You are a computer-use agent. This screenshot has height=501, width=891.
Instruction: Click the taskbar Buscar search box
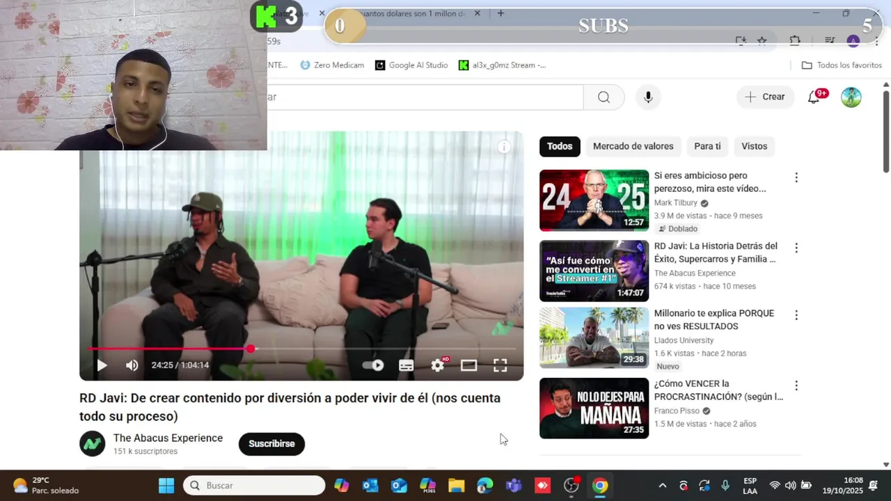pyautogui.click(x=254, y=486)
